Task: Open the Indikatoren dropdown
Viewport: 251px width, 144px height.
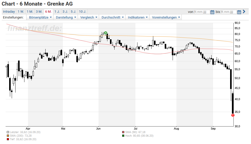Action: pos(137,17)
